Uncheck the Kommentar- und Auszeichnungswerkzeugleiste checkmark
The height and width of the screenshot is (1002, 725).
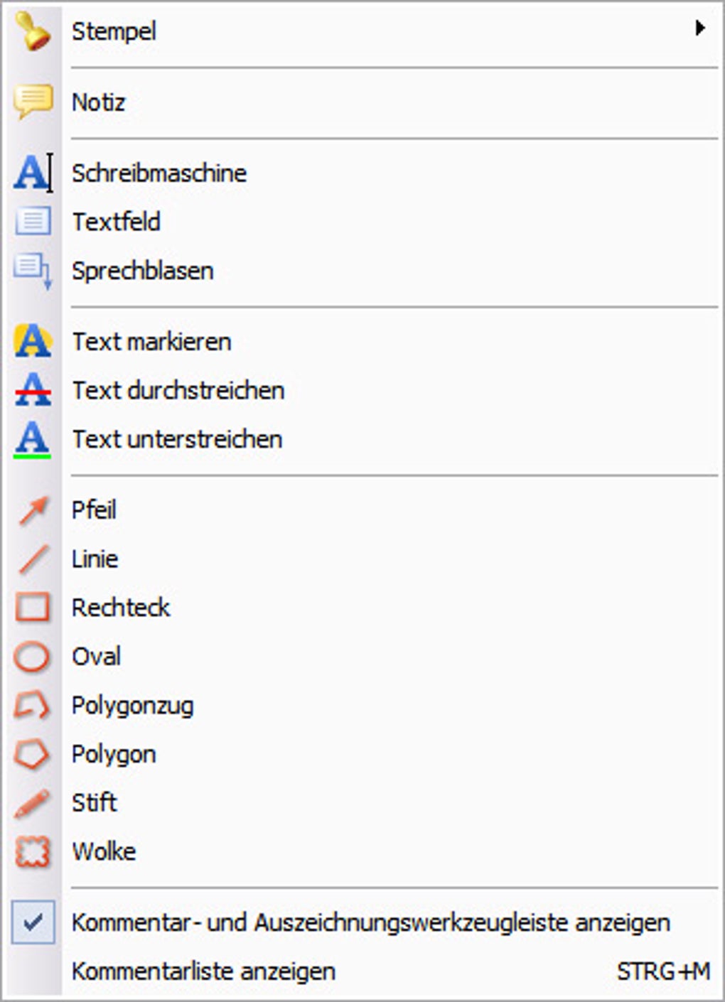pyautogui.click(x=33, y=922)
